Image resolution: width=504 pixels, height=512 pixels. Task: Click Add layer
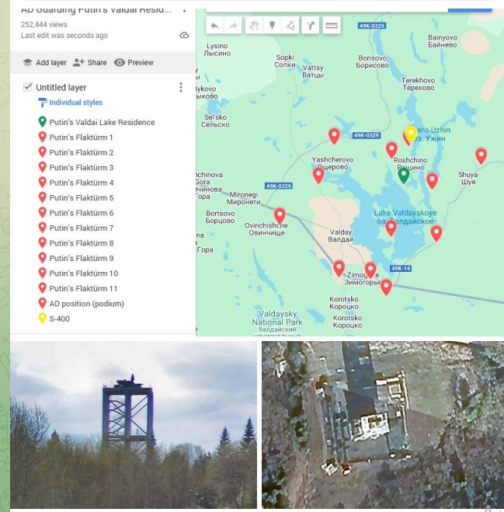click(45, 63)
